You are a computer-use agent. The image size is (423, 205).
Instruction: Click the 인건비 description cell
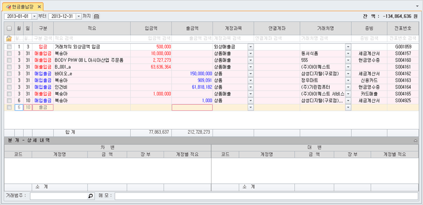[x=92, y=87]
